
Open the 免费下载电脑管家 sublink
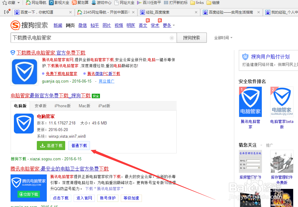pyautogui.click(x=62, y=74)
